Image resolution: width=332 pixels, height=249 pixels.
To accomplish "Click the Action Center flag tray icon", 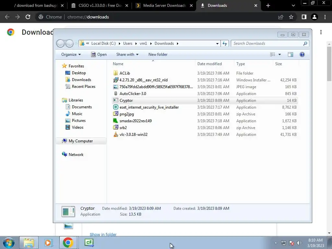I will [291, 243].
